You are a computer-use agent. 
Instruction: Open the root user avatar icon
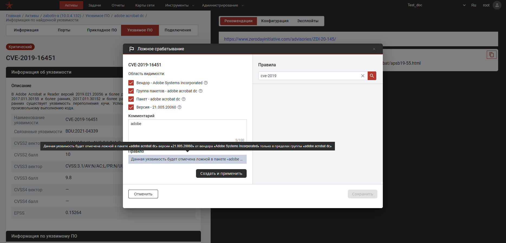click(497, 5)
